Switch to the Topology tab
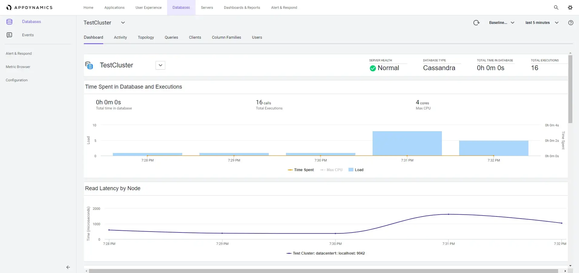Screen dimensions: 579x273 click(x=146, y=37)
